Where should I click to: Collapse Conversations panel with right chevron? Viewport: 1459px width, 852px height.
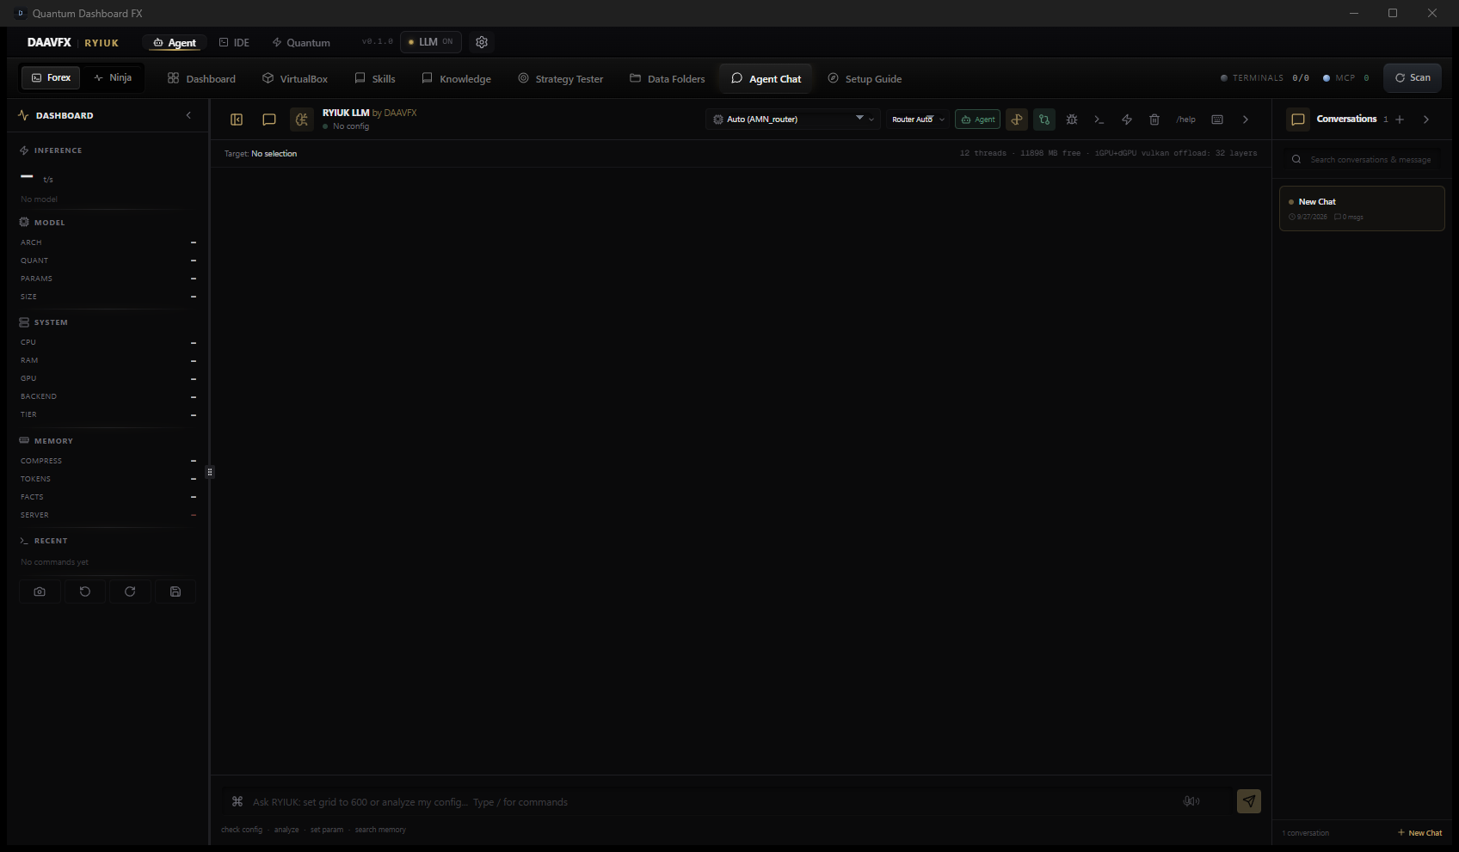[1426, 120]
